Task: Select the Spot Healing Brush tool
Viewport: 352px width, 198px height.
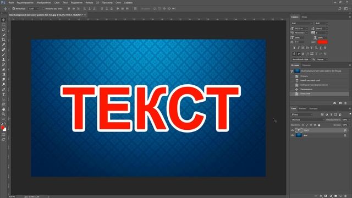Action: pos(3,50)
